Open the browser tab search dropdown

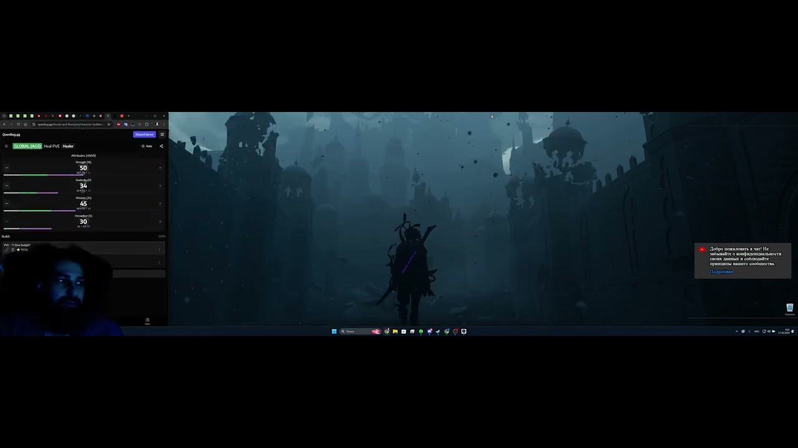(4, 116)
